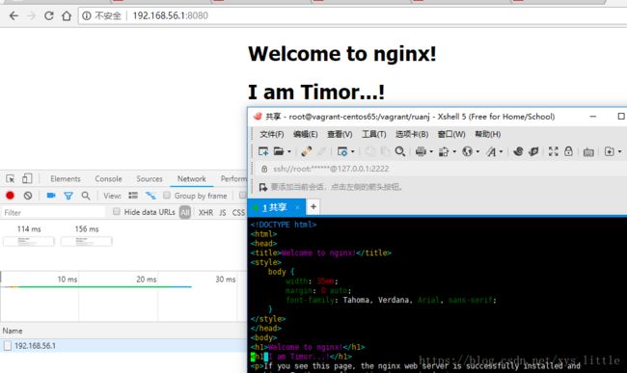
Task: Open the 窗口(W) menu in Xshell
Action: (451, 134)
